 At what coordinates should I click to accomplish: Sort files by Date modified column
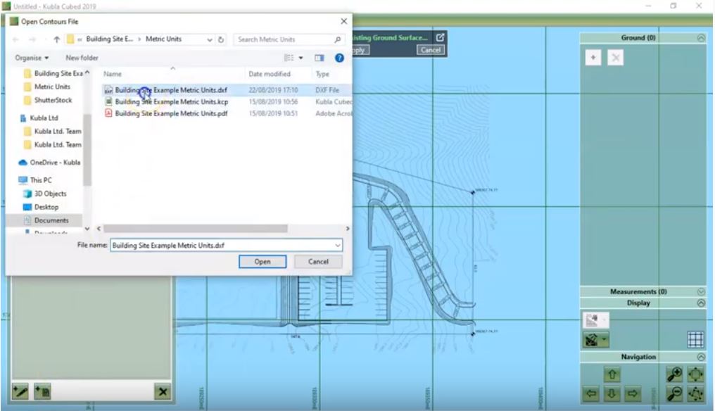coord(270,74)
